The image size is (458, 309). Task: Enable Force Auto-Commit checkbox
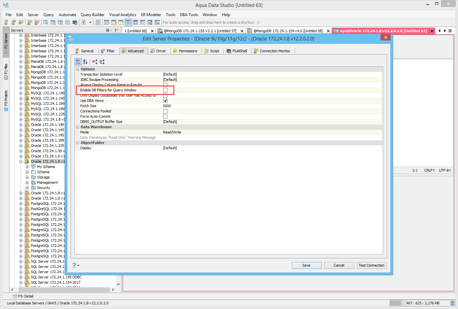click(x=165, y=116)
